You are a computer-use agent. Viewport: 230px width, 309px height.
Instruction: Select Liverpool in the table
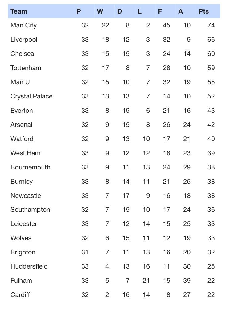coord(24,40)
